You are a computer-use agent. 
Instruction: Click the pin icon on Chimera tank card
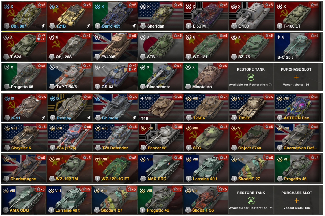(x=134, y=118)
